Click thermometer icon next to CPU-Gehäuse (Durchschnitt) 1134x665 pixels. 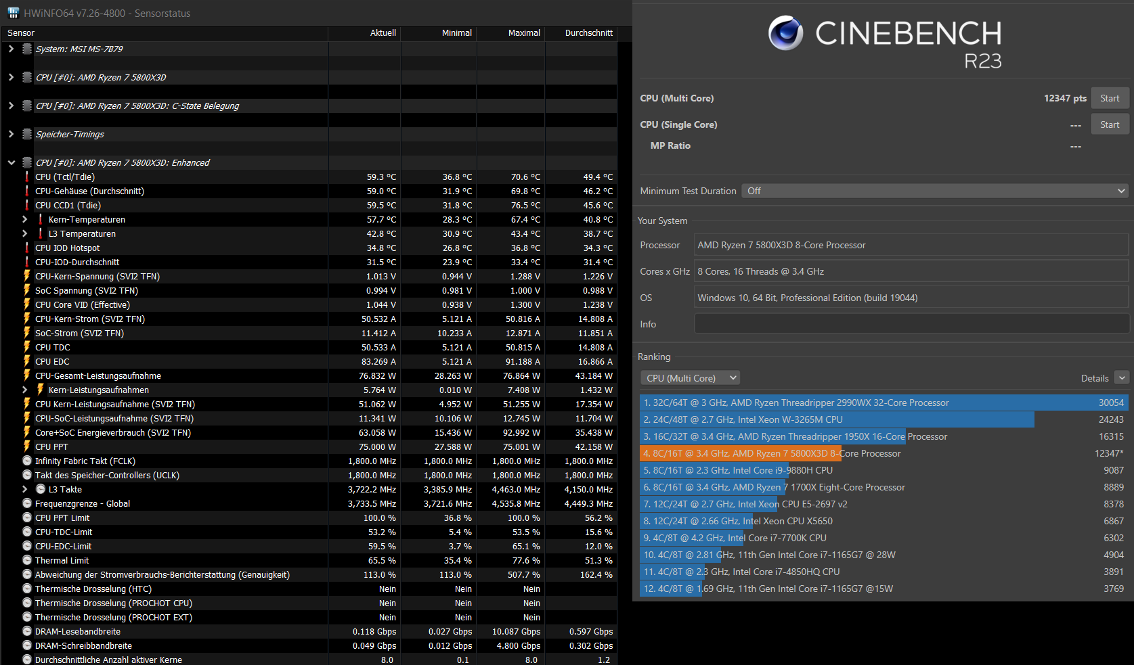coord(27,191)
